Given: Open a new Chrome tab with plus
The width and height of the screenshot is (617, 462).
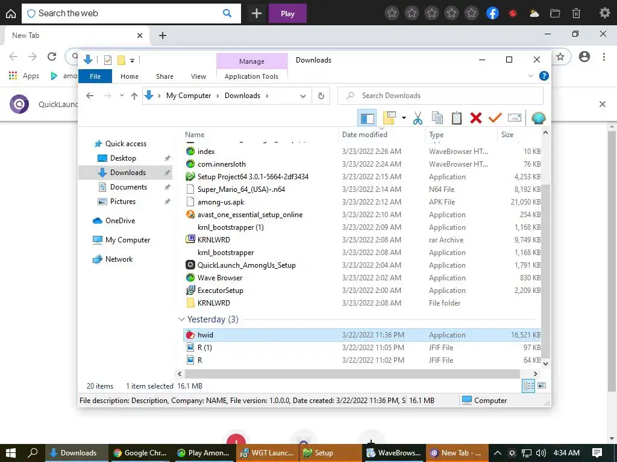Looking at the screenshot, I should pos(163,35).
